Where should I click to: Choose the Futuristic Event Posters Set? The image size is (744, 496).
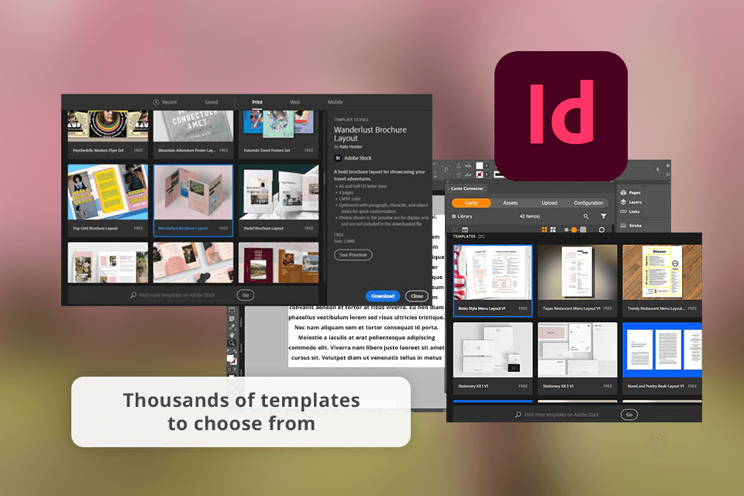coord(278,134)
